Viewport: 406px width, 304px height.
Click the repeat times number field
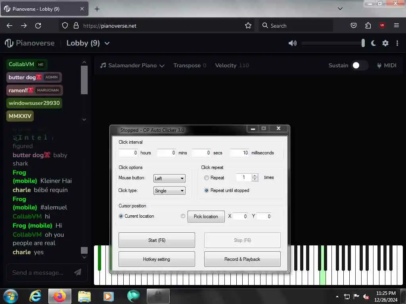(x=244, y=177)
